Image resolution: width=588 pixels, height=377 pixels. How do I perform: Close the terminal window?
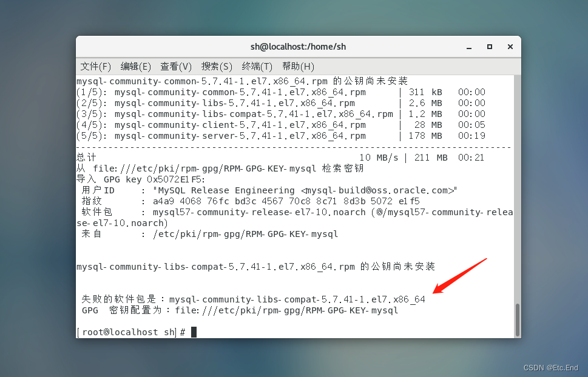point(510,47)
